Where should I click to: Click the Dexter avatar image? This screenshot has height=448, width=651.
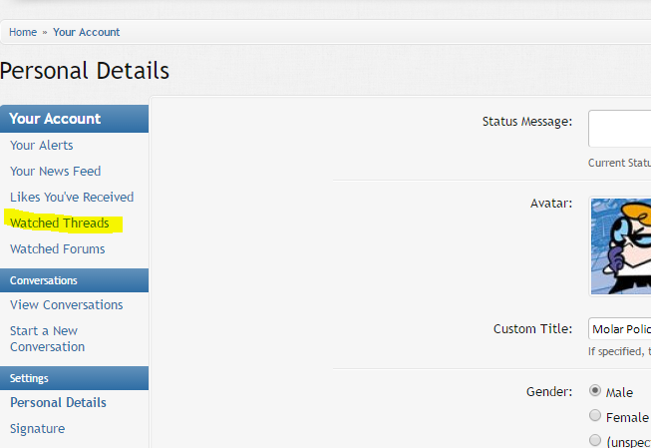[620, 245]
